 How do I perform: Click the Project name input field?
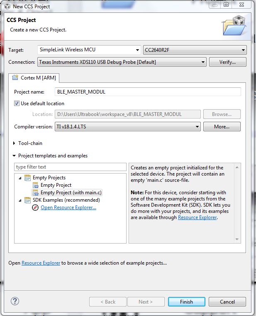point(148,92)
